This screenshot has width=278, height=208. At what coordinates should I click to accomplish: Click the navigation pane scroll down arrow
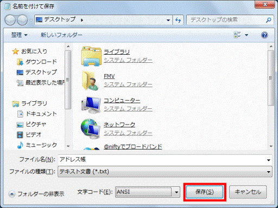[68, 146]
